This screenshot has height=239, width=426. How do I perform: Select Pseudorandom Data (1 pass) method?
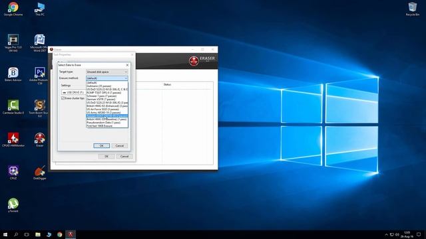pyautogui.click(x=106, y=122)
